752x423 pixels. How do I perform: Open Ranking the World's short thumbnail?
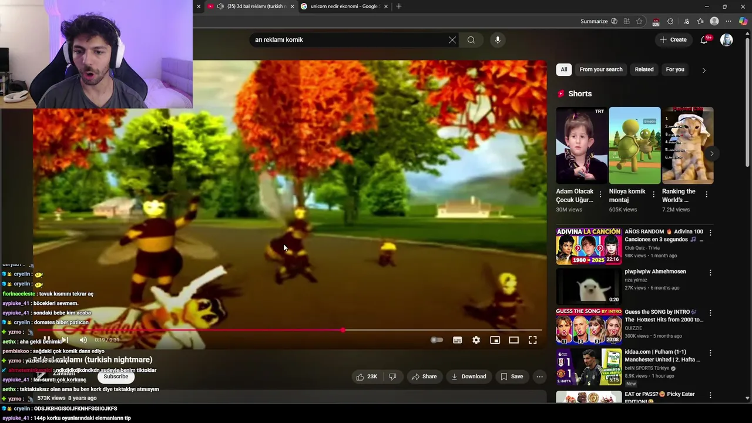[688, 145]
